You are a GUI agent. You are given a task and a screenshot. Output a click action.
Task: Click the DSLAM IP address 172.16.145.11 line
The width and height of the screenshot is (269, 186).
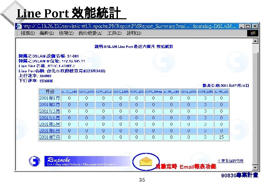[52, 61]
